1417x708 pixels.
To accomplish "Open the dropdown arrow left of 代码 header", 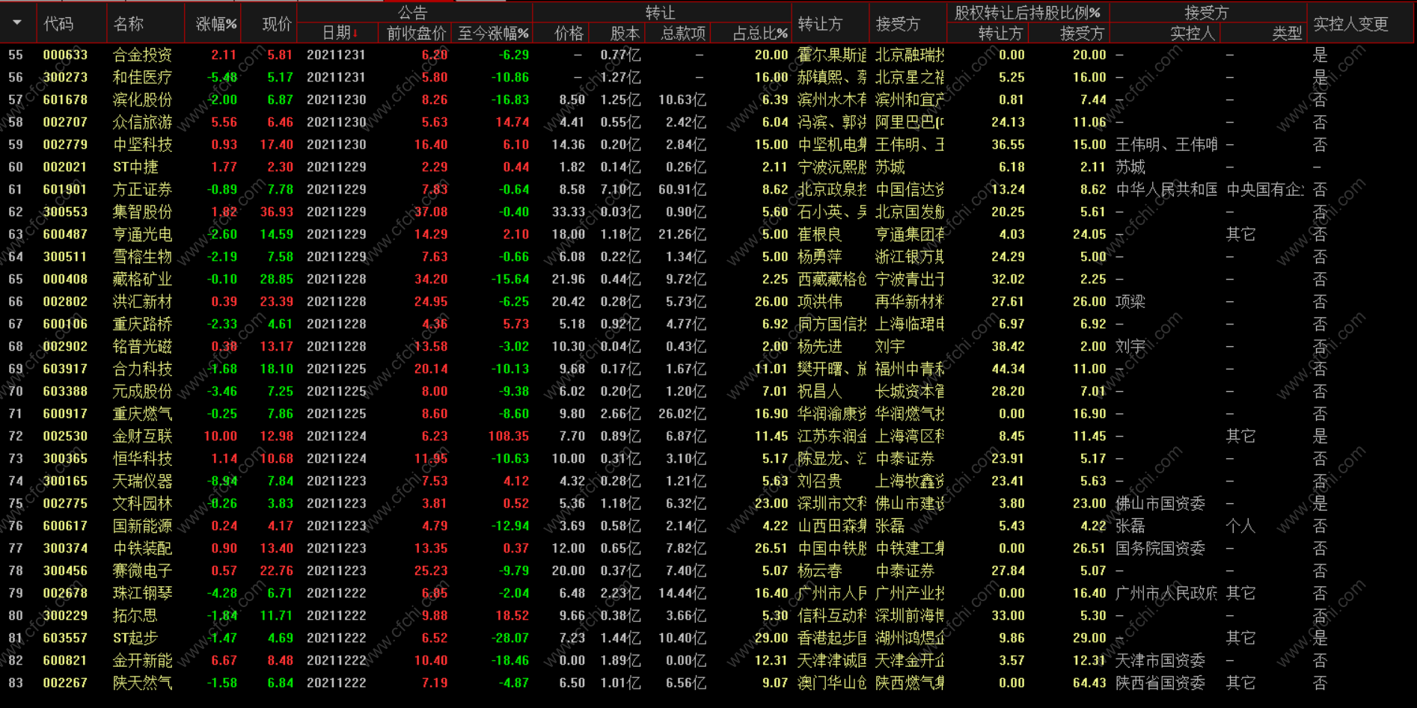I will click(x=16, y=23).
